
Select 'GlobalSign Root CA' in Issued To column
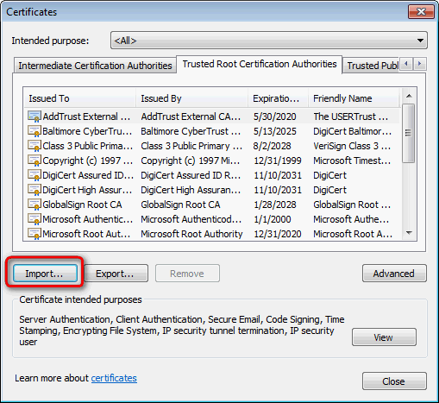click(82, 205)
